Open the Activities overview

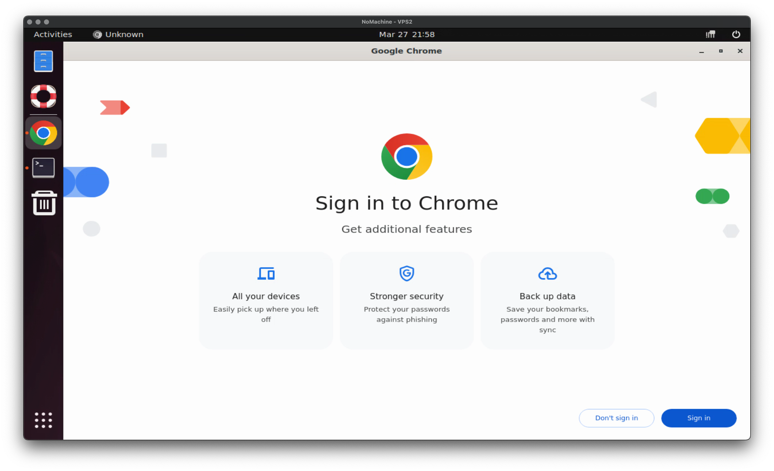53,35
